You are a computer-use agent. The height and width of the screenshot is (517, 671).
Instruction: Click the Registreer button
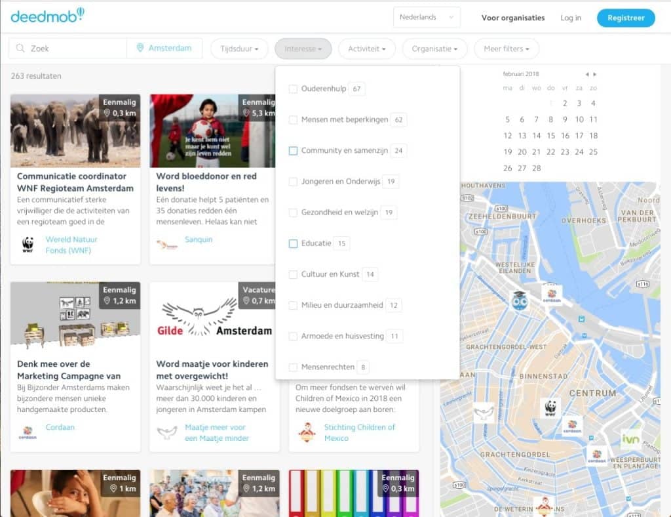tap(626, 18)
